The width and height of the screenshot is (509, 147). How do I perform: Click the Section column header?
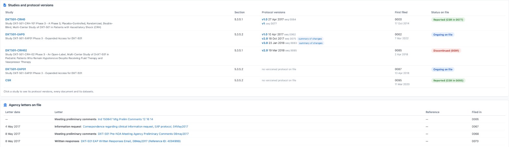coord(240,12)
